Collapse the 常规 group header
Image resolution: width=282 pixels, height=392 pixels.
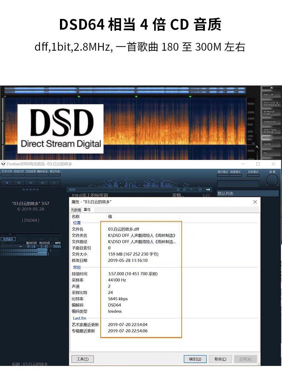coord(77,267)
